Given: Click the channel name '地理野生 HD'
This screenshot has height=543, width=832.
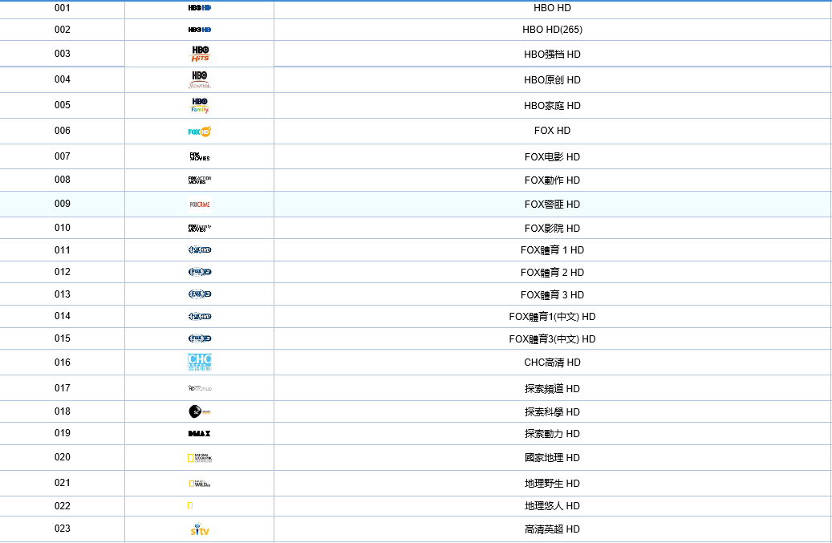Looking at the screenshot, I should point(552,483).
